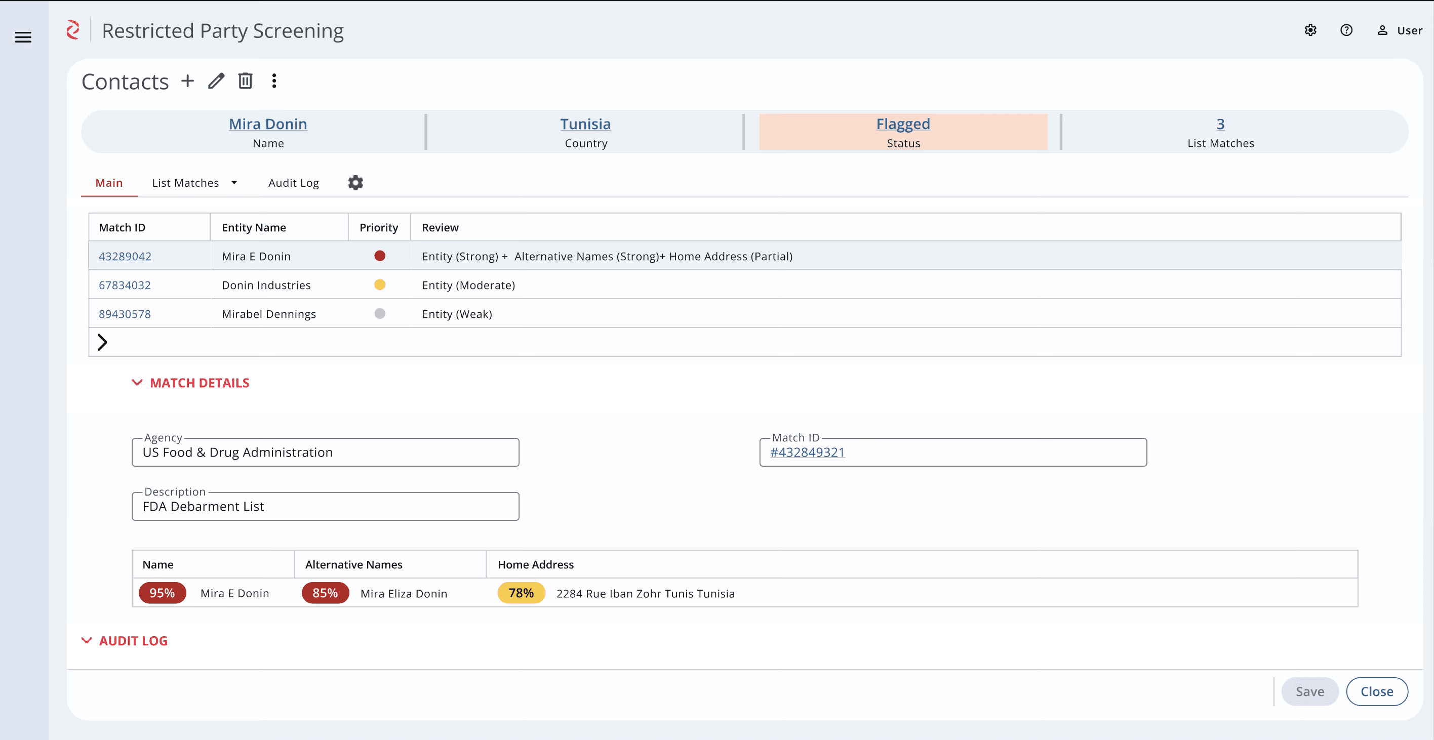
Task: Click the help question mark icon
Action: pyautogui.click(x=1346, y=30)
